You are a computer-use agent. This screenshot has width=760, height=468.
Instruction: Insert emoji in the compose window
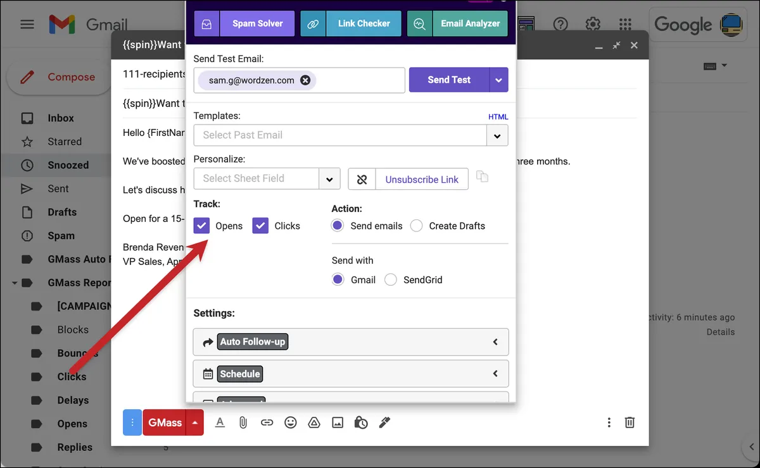[x=290, y=422]
